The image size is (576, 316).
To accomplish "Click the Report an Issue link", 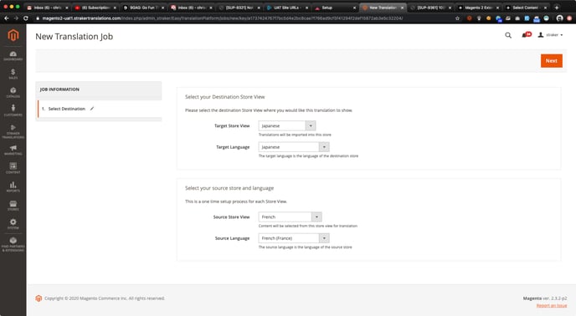I will coord(552,305).
